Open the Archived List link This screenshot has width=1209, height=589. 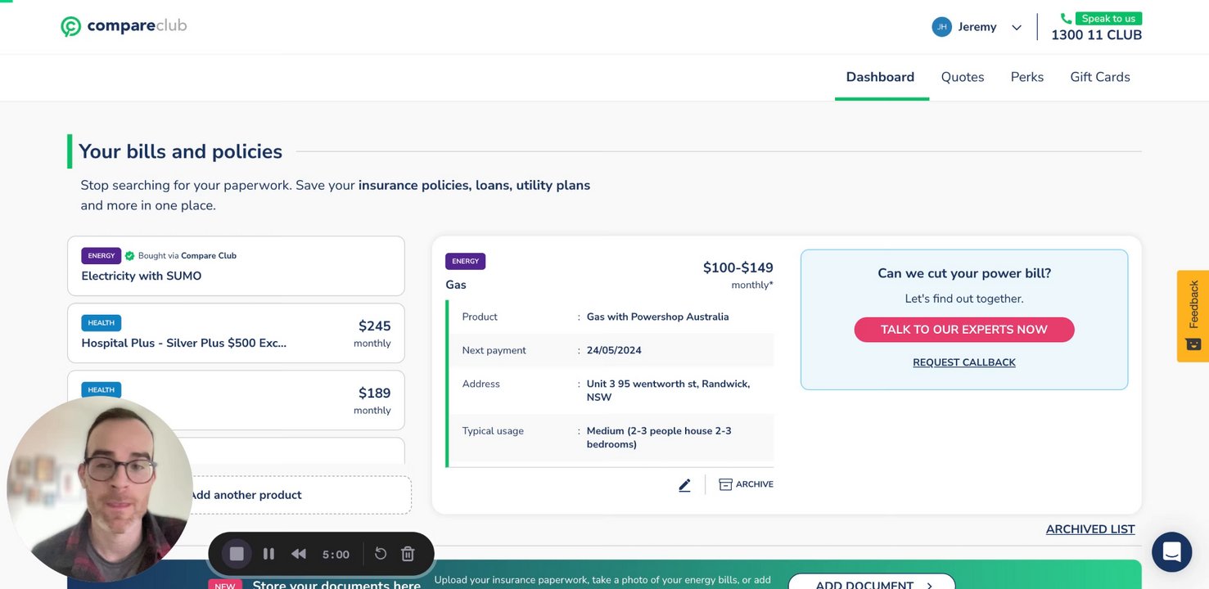point(1089,529)
